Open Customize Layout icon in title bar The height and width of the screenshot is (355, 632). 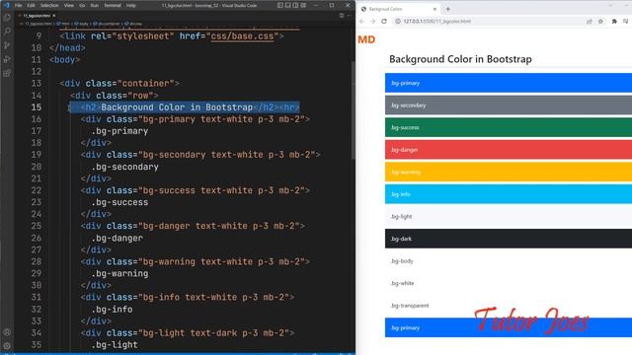(303, 5)
